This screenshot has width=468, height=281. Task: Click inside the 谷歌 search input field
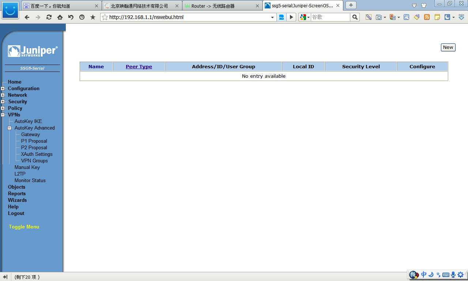tap(330, 17)
